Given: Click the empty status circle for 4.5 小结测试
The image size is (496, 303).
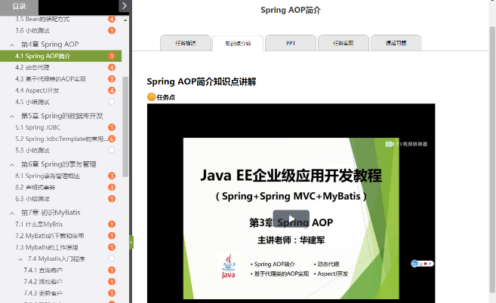Looking at the screenshot, I should coord(111,102).
